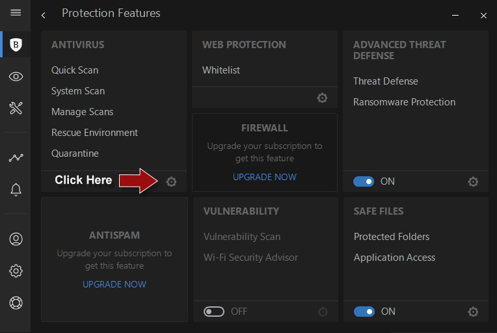Open the Utilities tools icon in sidebar

tap(16, 108)
